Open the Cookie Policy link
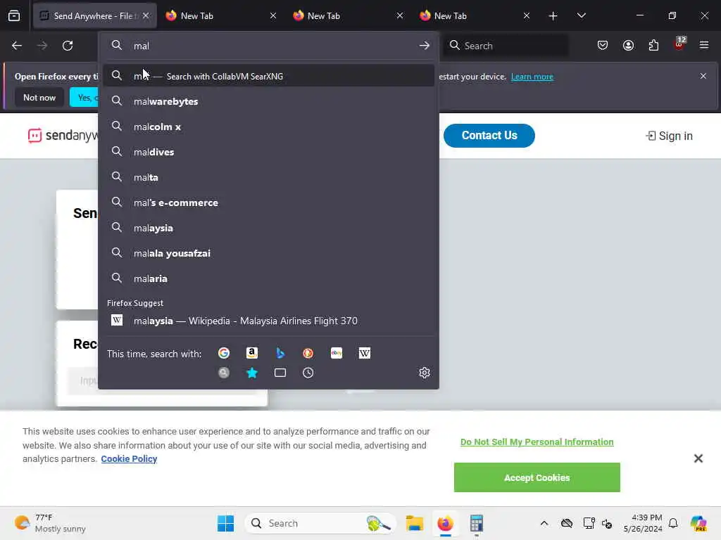 pos(129,458)
